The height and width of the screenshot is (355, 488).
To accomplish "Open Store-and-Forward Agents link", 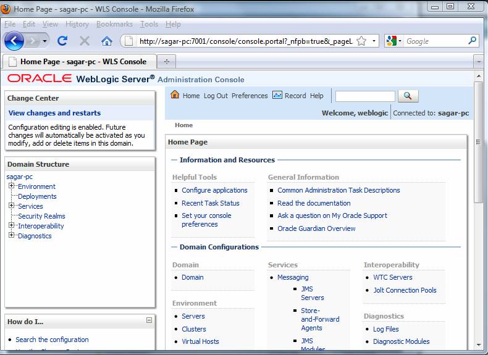I will (320, 319).
